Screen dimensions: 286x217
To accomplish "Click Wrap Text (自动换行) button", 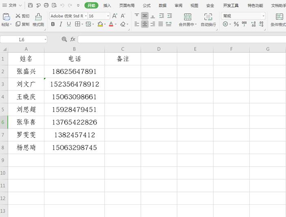I will 208,20.
